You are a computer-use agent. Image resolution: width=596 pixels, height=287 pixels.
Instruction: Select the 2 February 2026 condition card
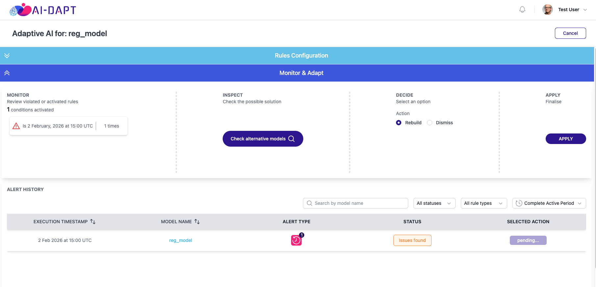68,126
